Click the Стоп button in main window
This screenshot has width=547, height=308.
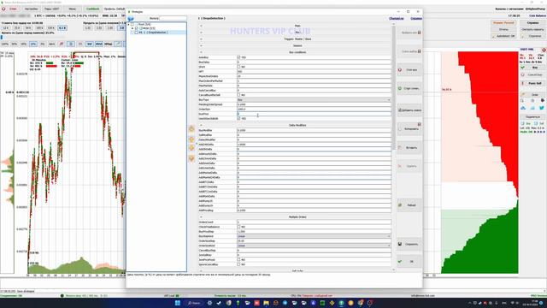click(x=10, y=9)
